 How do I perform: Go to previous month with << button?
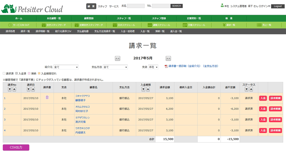pyautogui.click(x=118, y=58)
